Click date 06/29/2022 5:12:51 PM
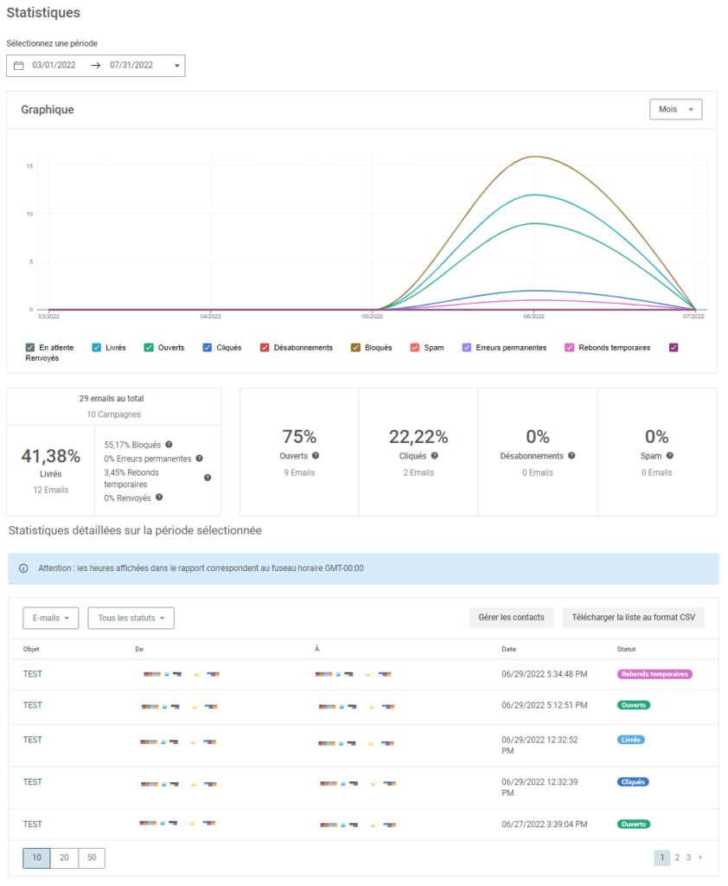 (x=545, y=705)
